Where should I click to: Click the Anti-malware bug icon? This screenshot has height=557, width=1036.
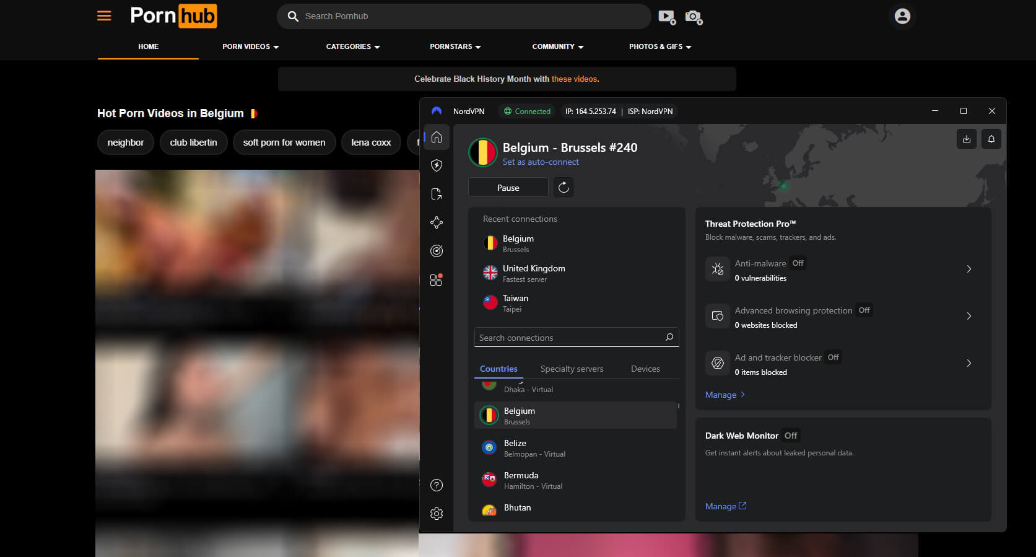pos(718,269)
